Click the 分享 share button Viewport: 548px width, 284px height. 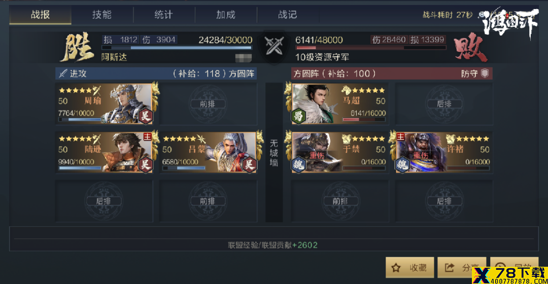[x=462, y=268]
